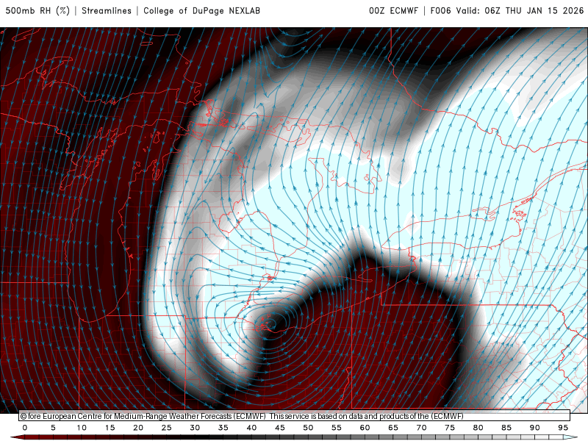588x441 pixels.
Task: Click the "85" label on the legend
Action: tap(506, 428)
